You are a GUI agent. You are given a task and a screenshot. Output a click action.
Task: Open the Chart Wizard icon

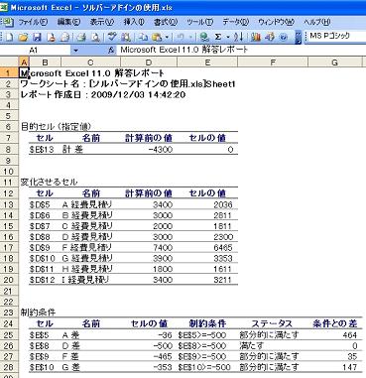[256, 37]
